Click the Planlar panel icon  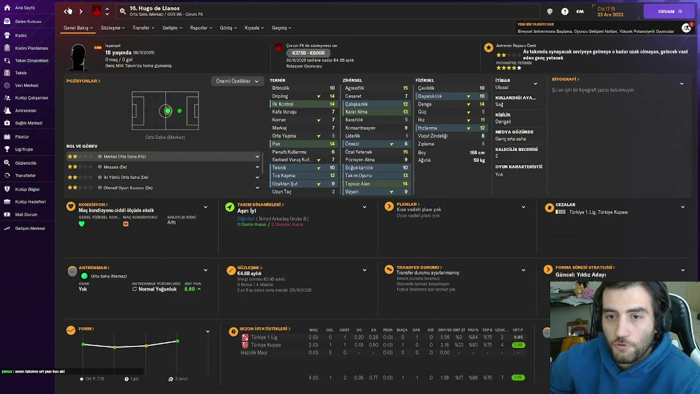point(389,206)
